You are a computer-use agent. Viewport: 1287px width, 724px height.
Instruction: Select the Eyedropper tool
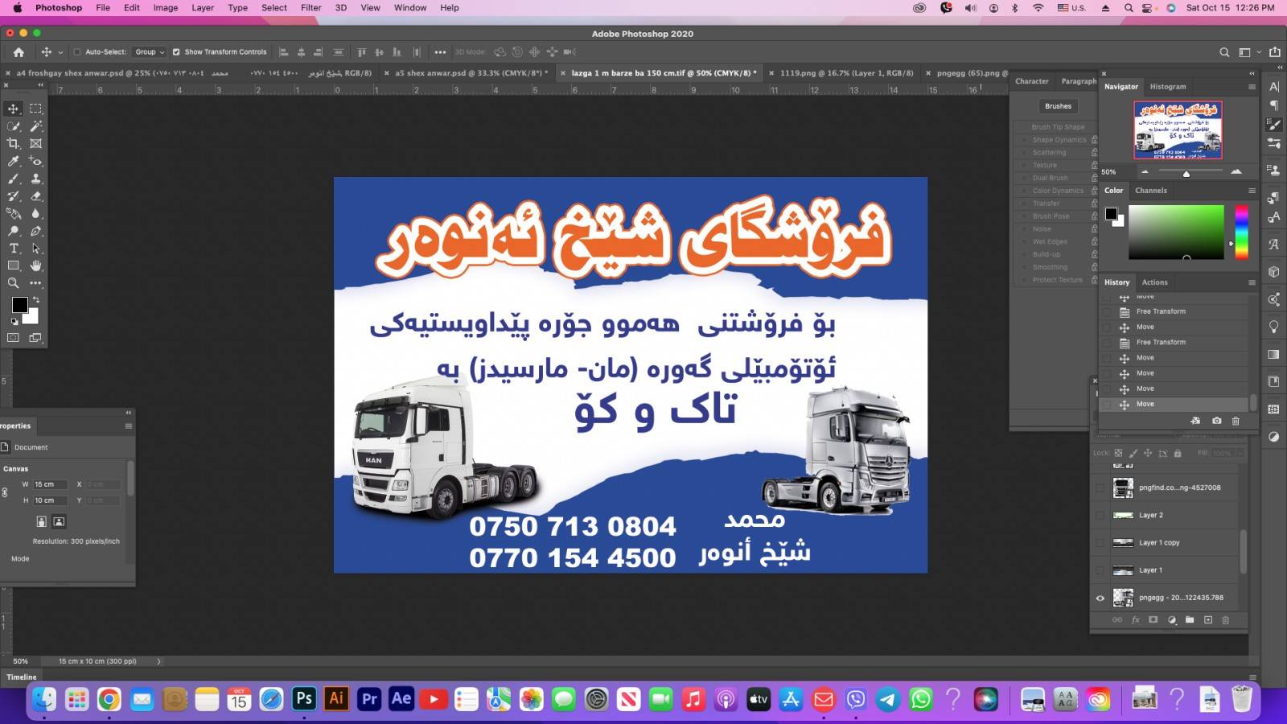click(14, 161)
